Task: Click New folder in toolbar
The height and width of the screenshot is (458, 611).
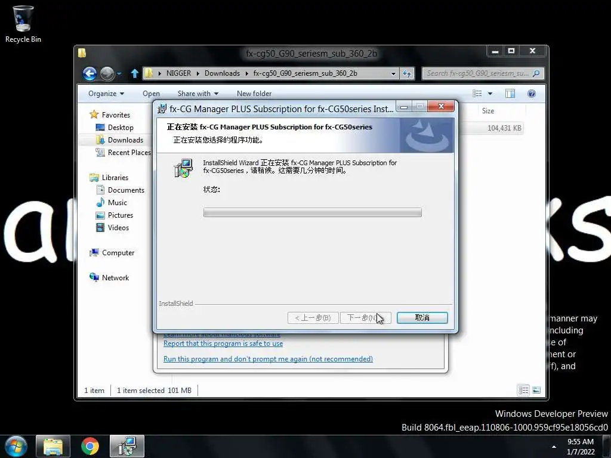Action: tap(254, 94)
